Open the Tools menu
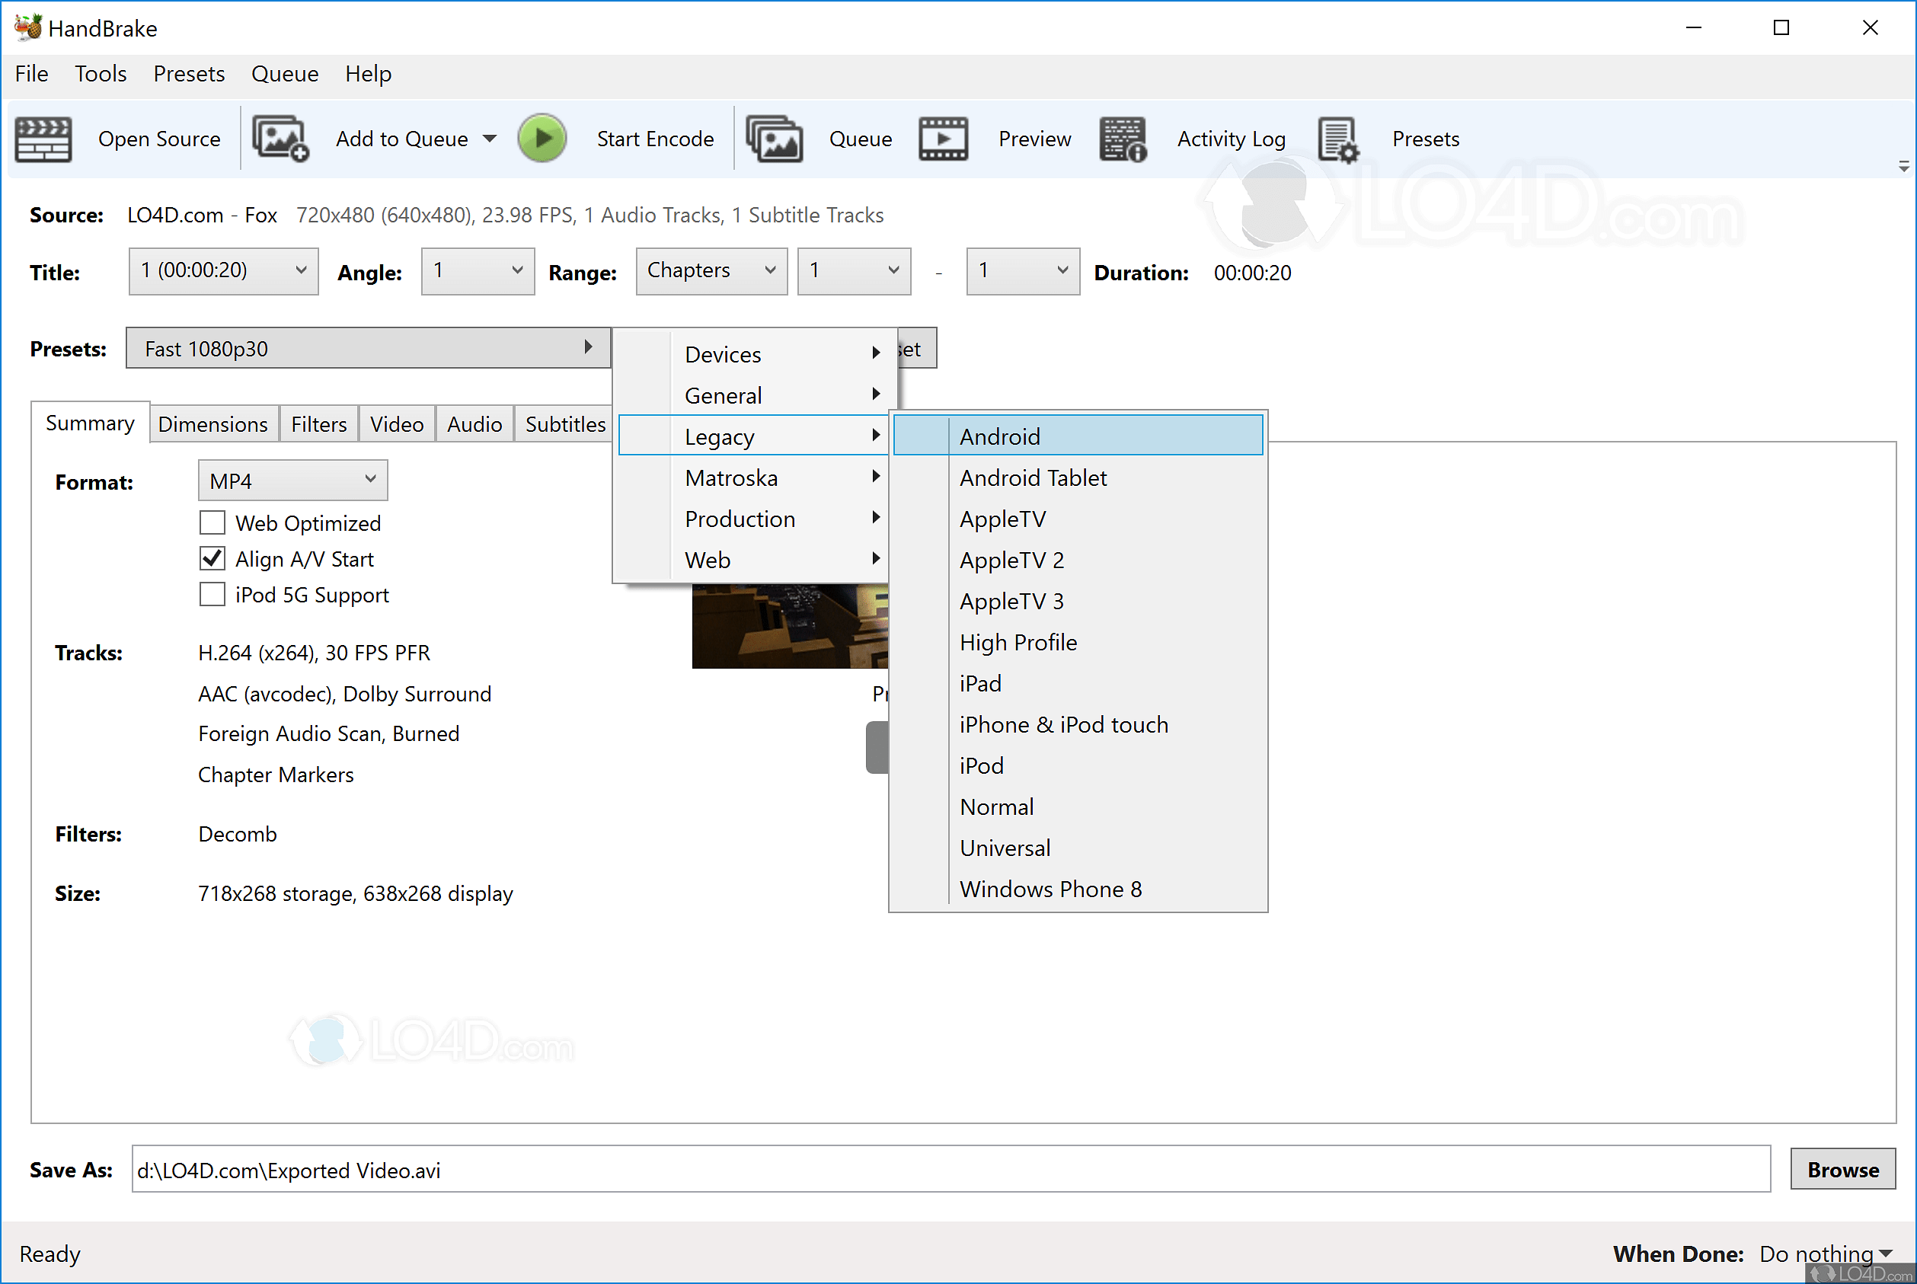The width and height of the screenshot is (1917, 1284). tap(100, 74)
